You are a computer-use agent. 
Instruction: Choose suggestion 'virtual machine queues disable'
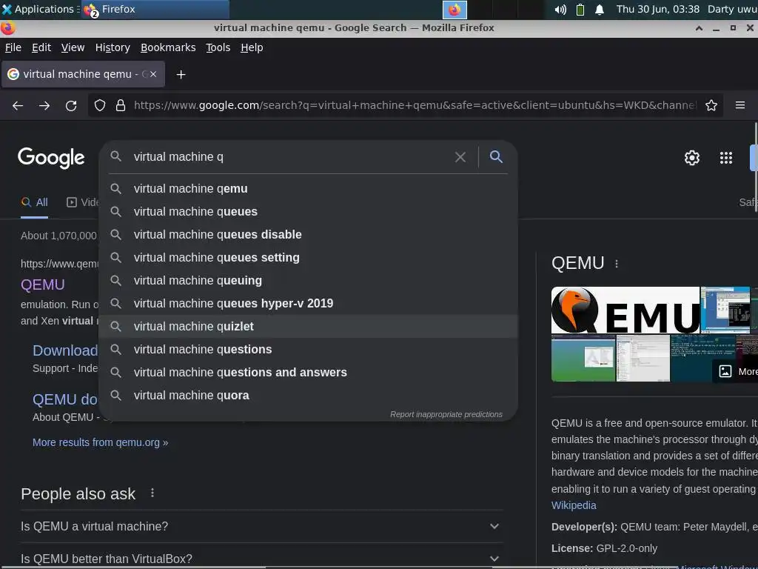[308, 235]
